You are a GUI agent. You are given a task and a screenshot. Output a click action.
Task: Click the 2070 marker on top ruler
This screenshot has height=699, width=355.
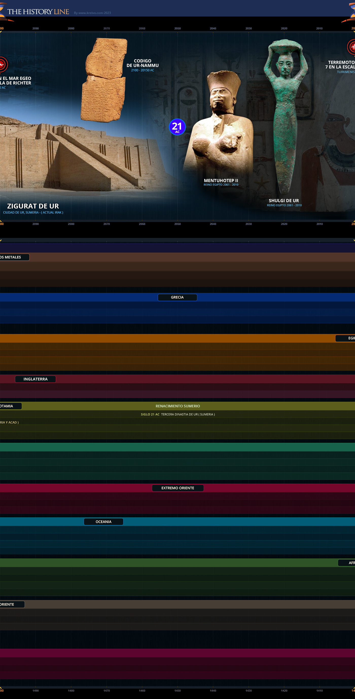tap(106, 28)
